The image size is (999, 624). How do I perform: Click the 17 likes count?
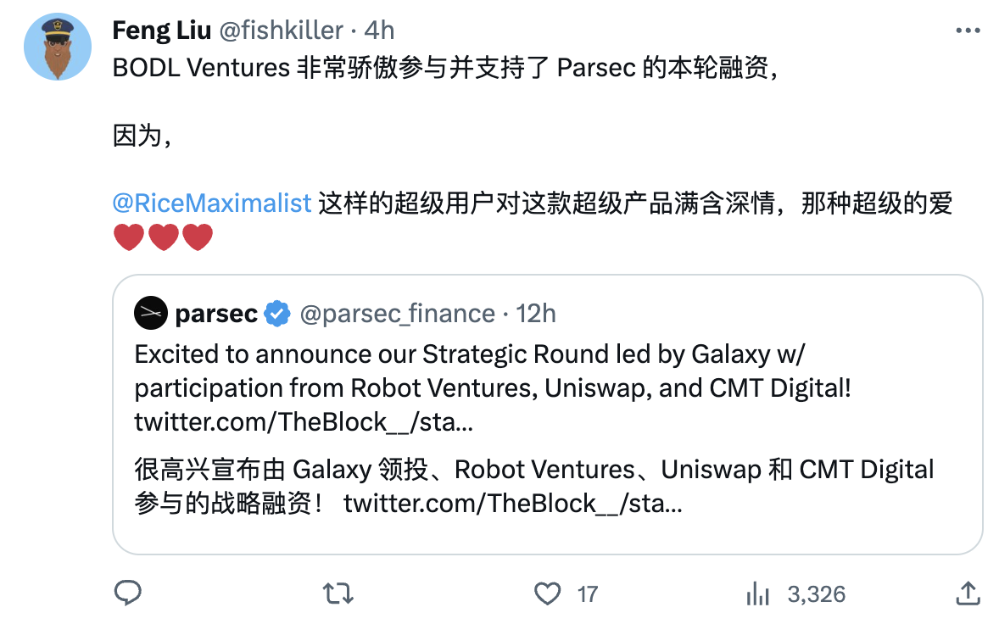(x=588, y=594)
